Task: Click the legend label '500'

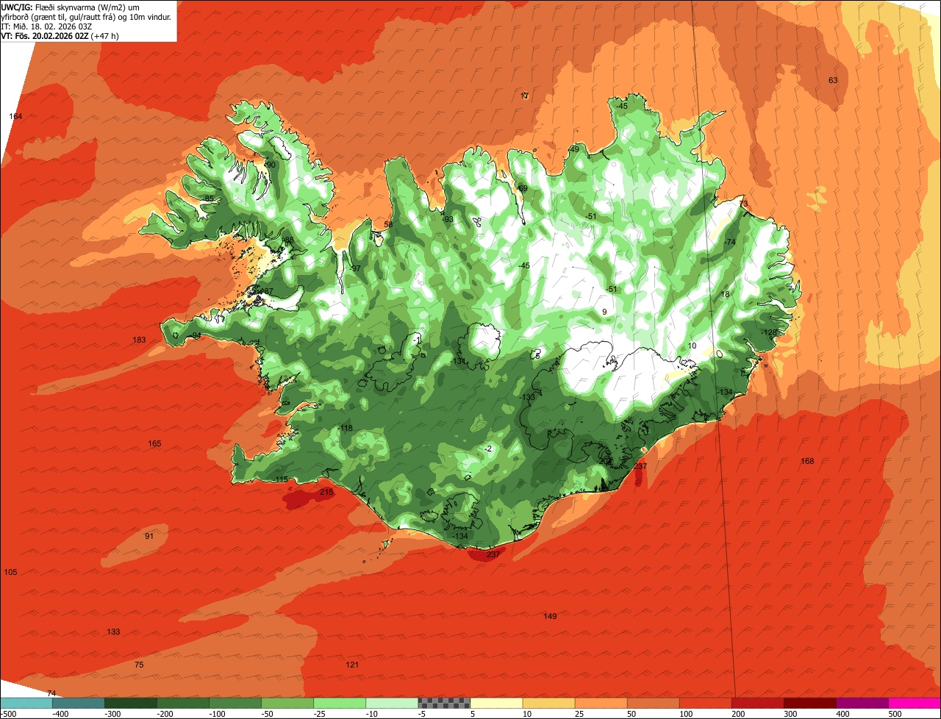Action: click(894, 713)
